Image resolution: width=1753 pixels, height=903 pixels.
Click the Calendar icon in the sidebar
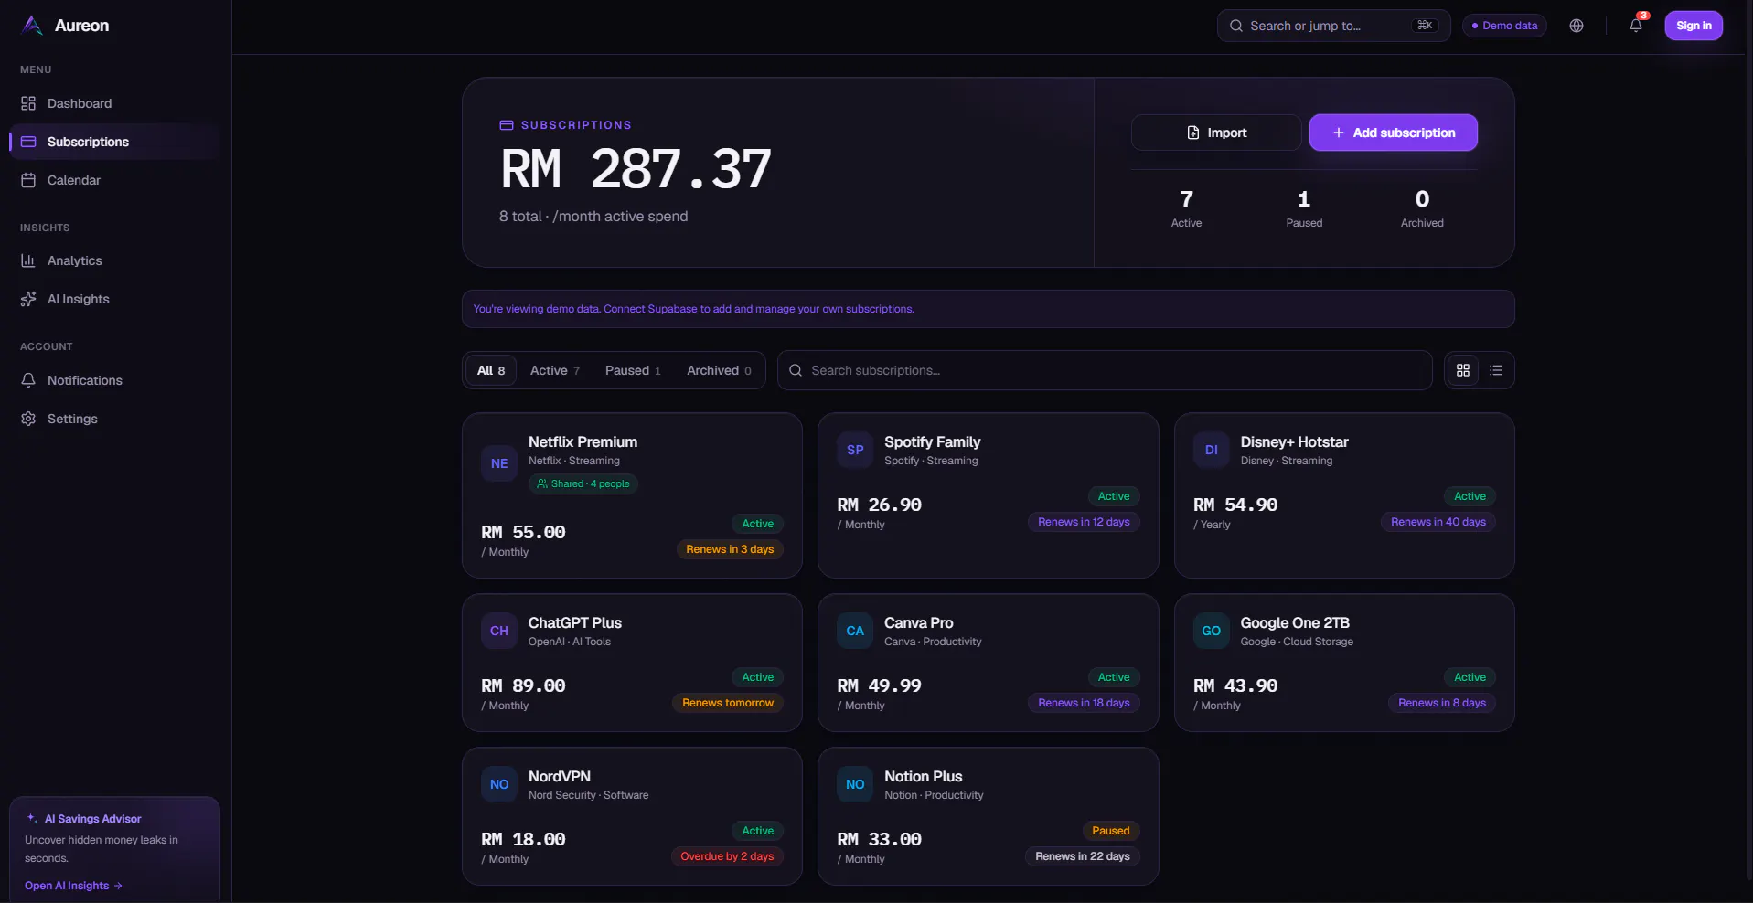pos(28,180)
